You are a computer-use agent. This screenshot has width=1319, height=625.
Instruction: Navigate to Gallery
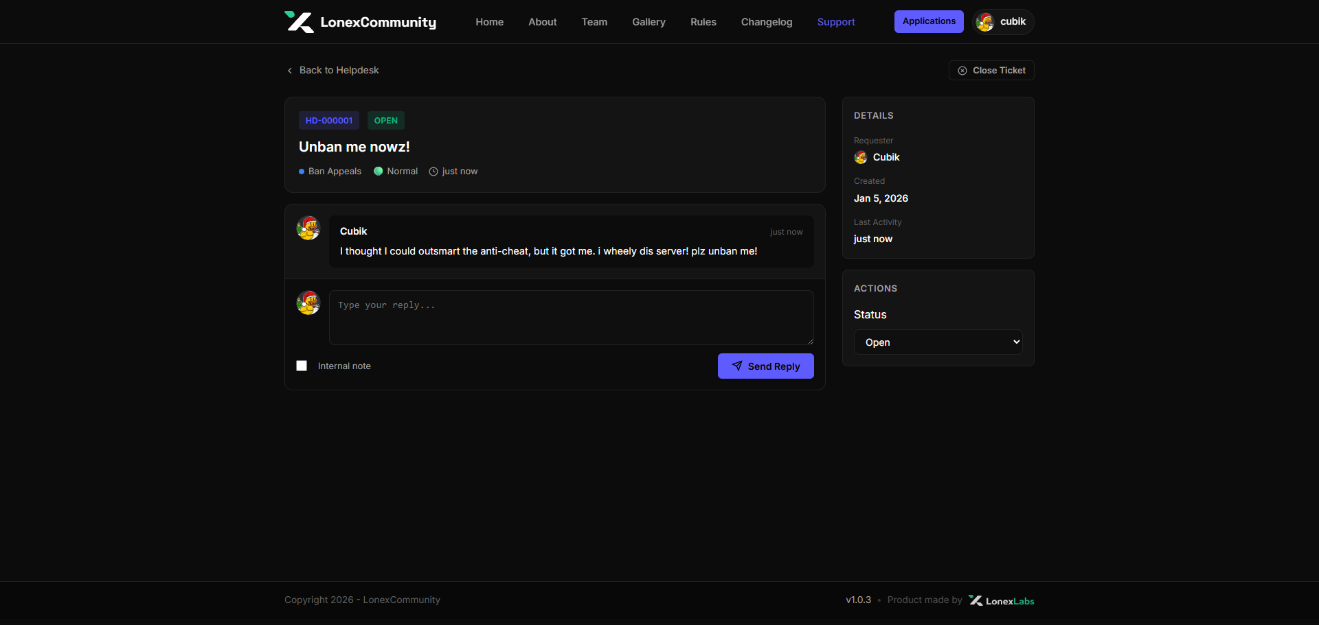tap(649, 22)
